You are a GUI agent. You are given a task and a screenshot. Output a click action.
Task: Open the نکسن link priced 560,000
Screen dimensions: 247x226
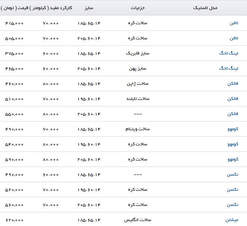tap(233, 205)
